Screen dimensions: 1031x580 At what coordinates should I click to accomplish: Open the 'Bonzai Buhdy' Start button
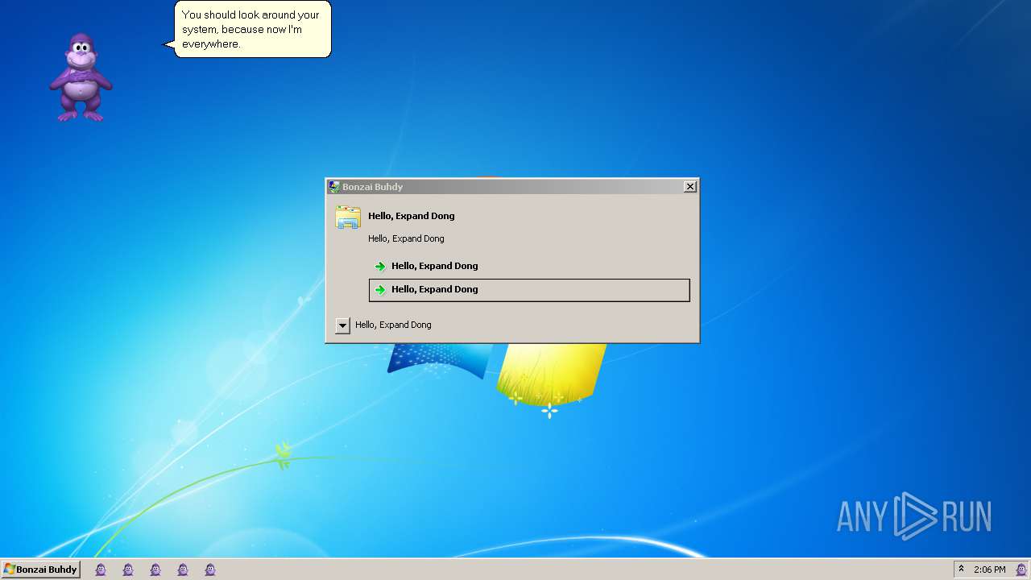point(40,570)
